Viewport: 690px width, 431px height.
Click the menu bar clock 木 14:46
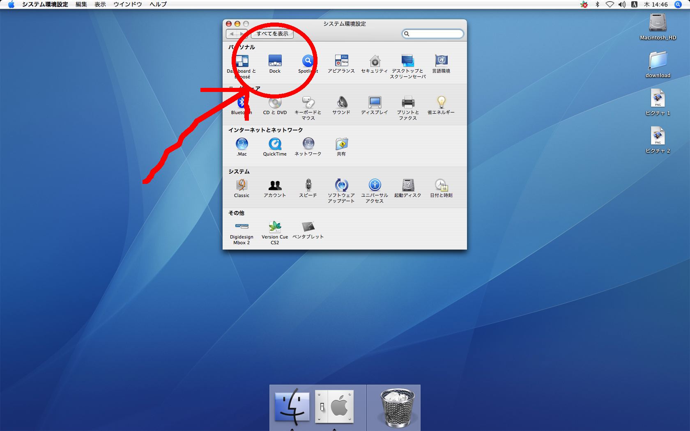coord(656,5)
